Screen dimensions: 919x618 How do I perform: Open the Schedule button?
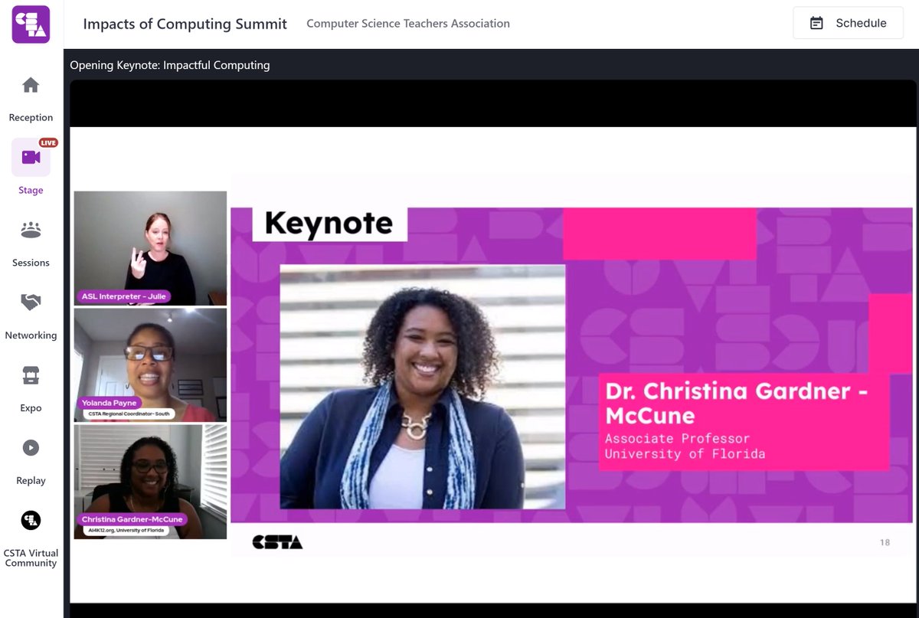(x=848, y=23)
